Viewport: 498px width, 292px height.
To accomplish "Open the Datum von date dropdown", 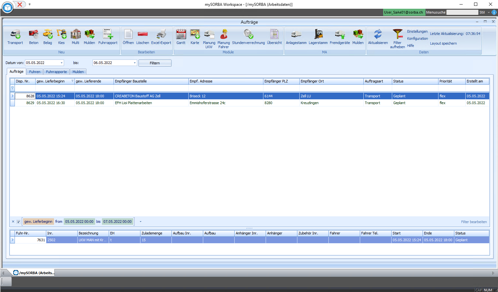I will point(61,63).
